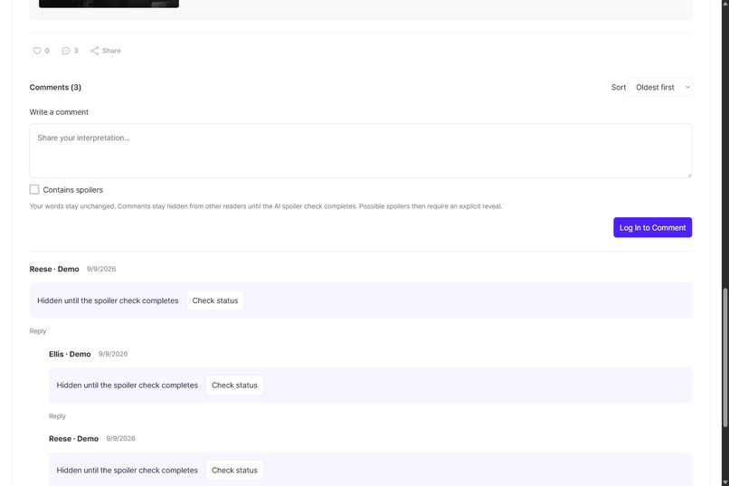Check status of Ellis · Demo comment

tap(234, 385)
